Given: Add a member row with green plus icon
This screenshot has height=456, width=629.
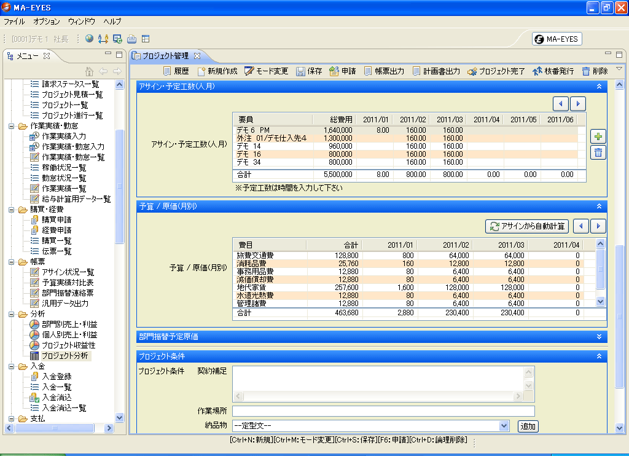Looking at the screenshot, I should click(598, 136).
